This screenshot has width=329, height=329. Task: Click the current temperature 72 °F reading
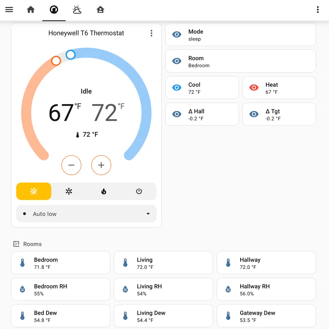click(90, 134)
